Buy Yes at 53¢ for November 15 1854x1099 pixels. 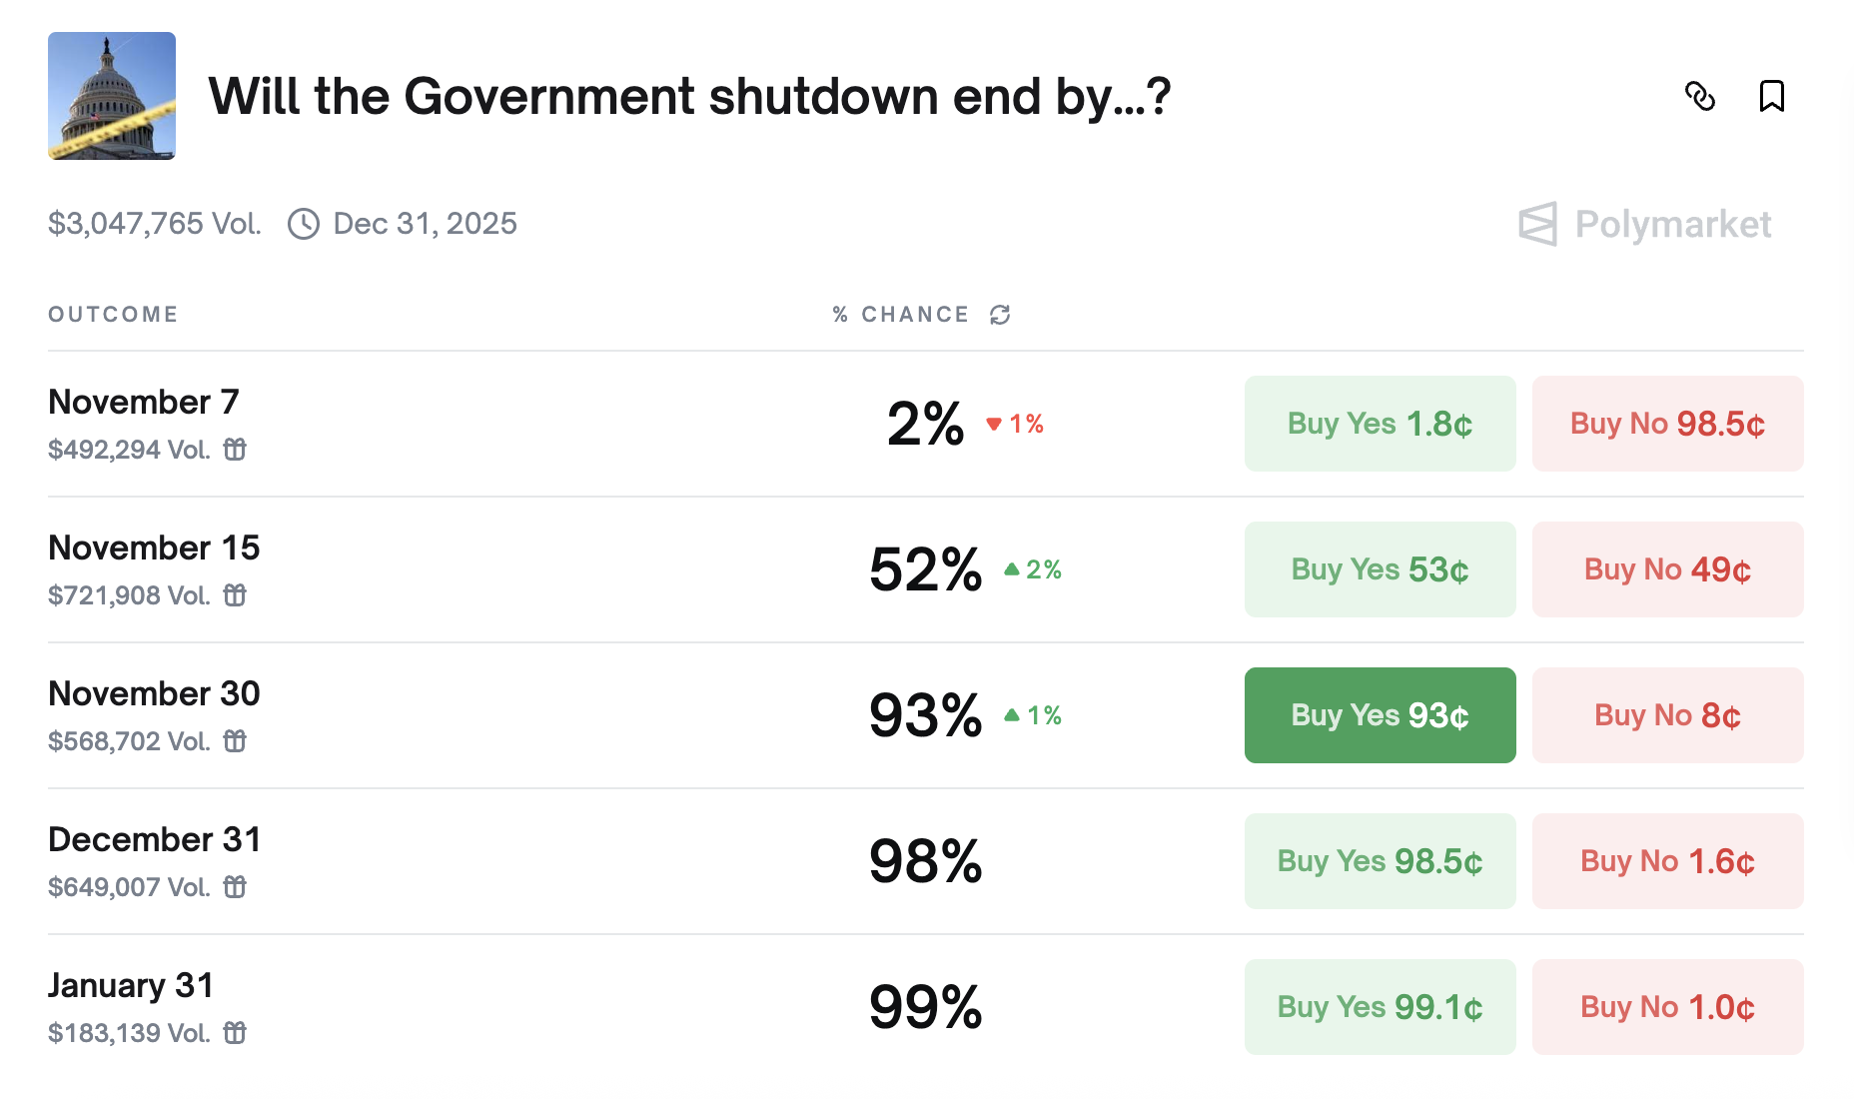click(x=1380, y=569)
